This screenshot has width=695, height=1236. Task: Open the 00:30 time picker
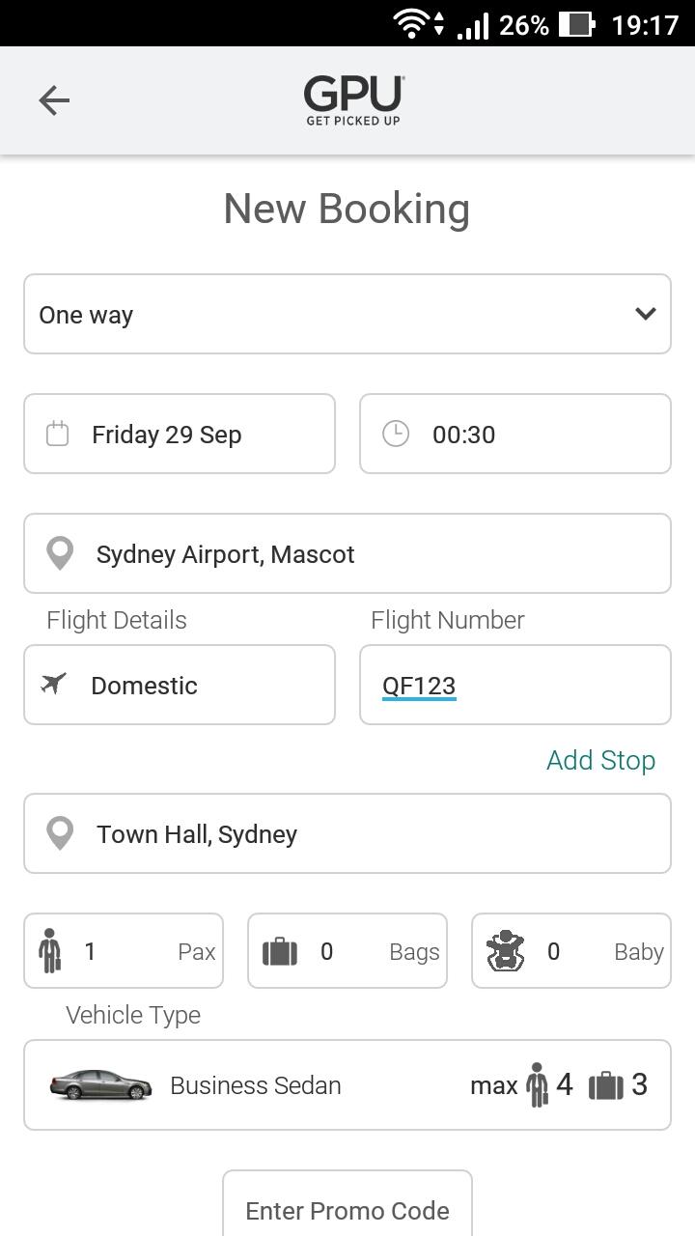click(x=515, y=434)
